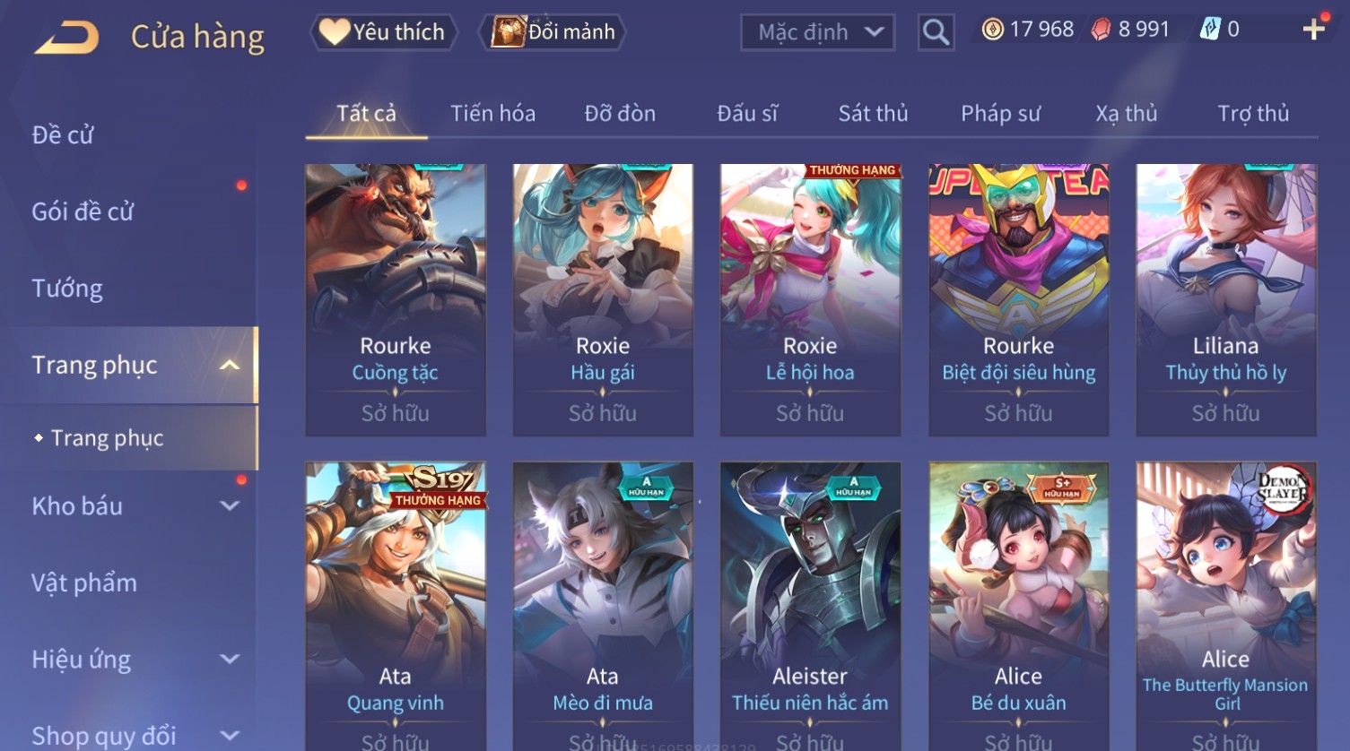Add currency with the plus icon
The height and width of the screenshot is (751, 1350).
(1313, 30)
